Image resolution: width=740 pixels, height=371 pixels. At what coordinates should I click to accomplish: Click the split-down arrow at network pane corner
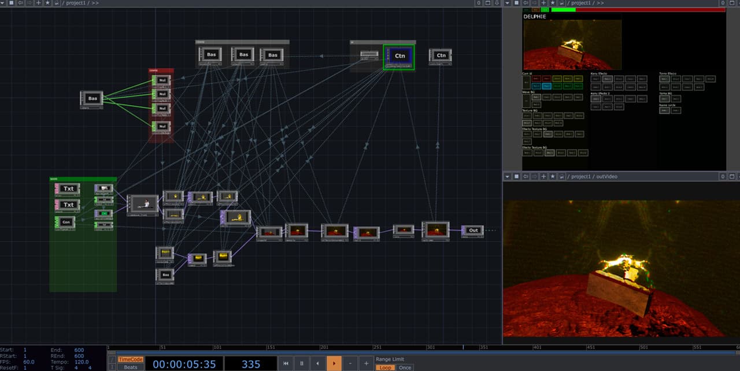[497, 3]
